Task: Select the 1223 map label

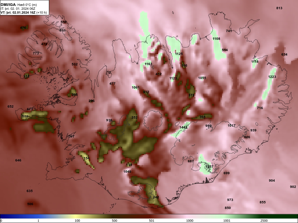Action: point(272,77)
